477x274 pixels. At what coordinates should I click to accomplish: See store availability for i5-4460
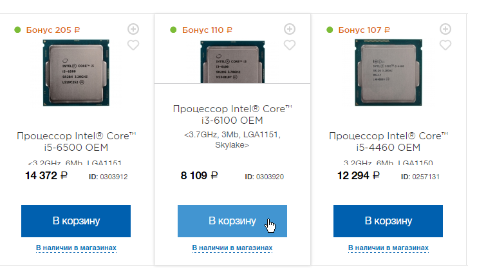click(388, 248)
